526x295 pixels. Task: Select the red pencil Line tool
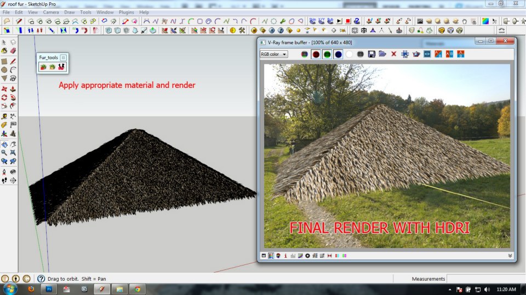click(13, 62)
